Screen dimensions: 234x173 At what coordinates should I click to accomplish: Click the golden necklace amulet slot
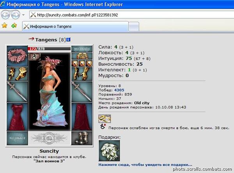pyautogui.click(x=82, y=56)
